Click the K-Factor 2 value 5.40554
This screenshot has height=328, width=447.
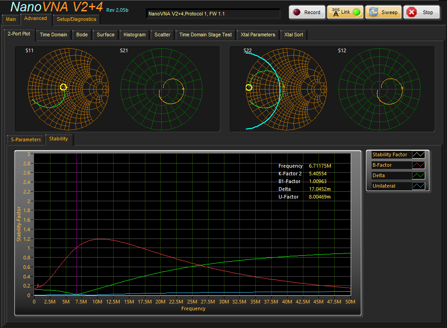pos(318,174)
